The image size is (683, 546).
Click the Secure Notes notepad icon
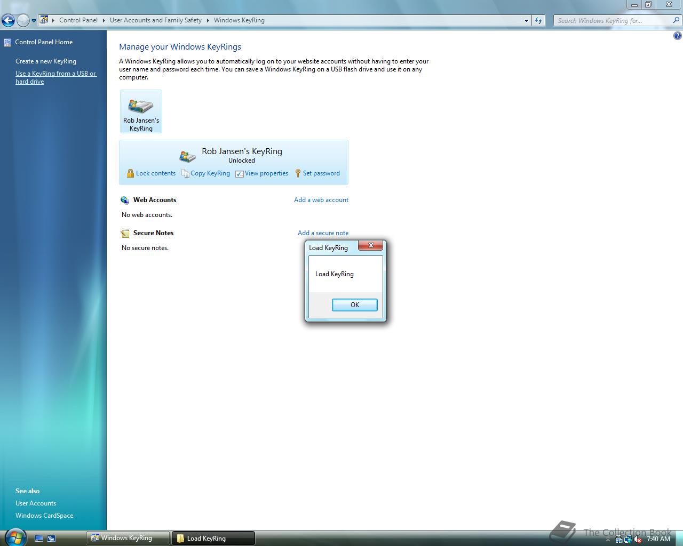click(125, 233)
